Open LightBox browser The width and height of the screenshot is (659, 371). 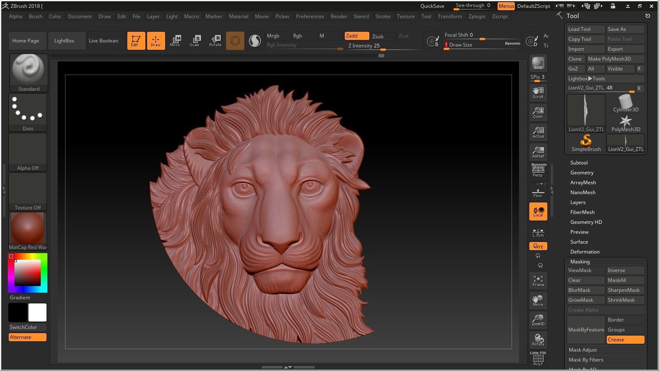coord(67,41)
